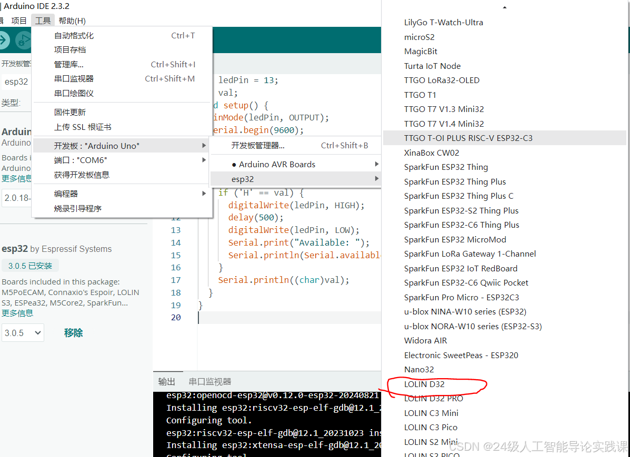
Task: Select XinaBox CW02 board
Action: 504,153
